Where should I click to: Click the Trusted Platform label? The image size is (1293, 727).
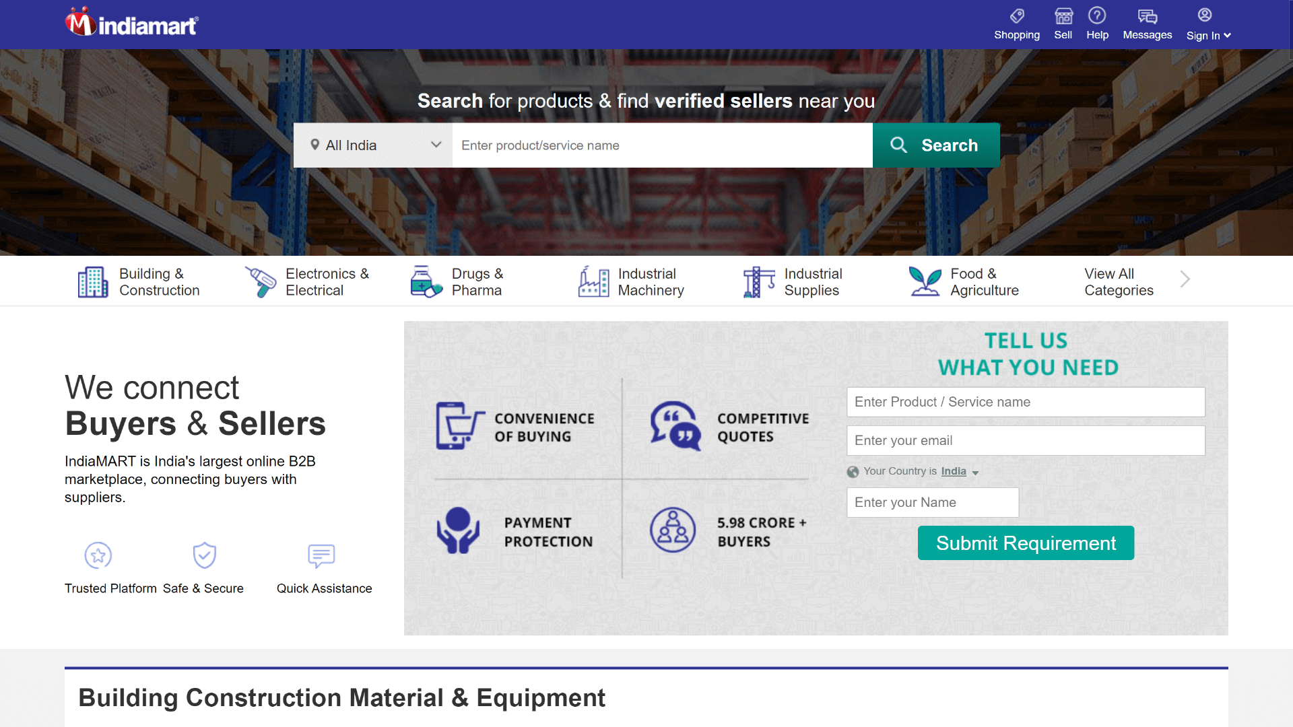(110, 588)
